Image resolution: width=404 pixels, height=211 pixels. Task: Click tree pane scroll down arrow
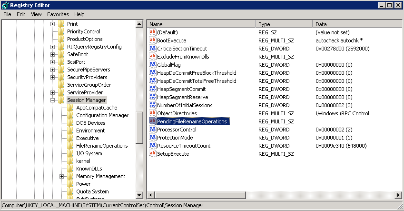[x=139, y=195]
